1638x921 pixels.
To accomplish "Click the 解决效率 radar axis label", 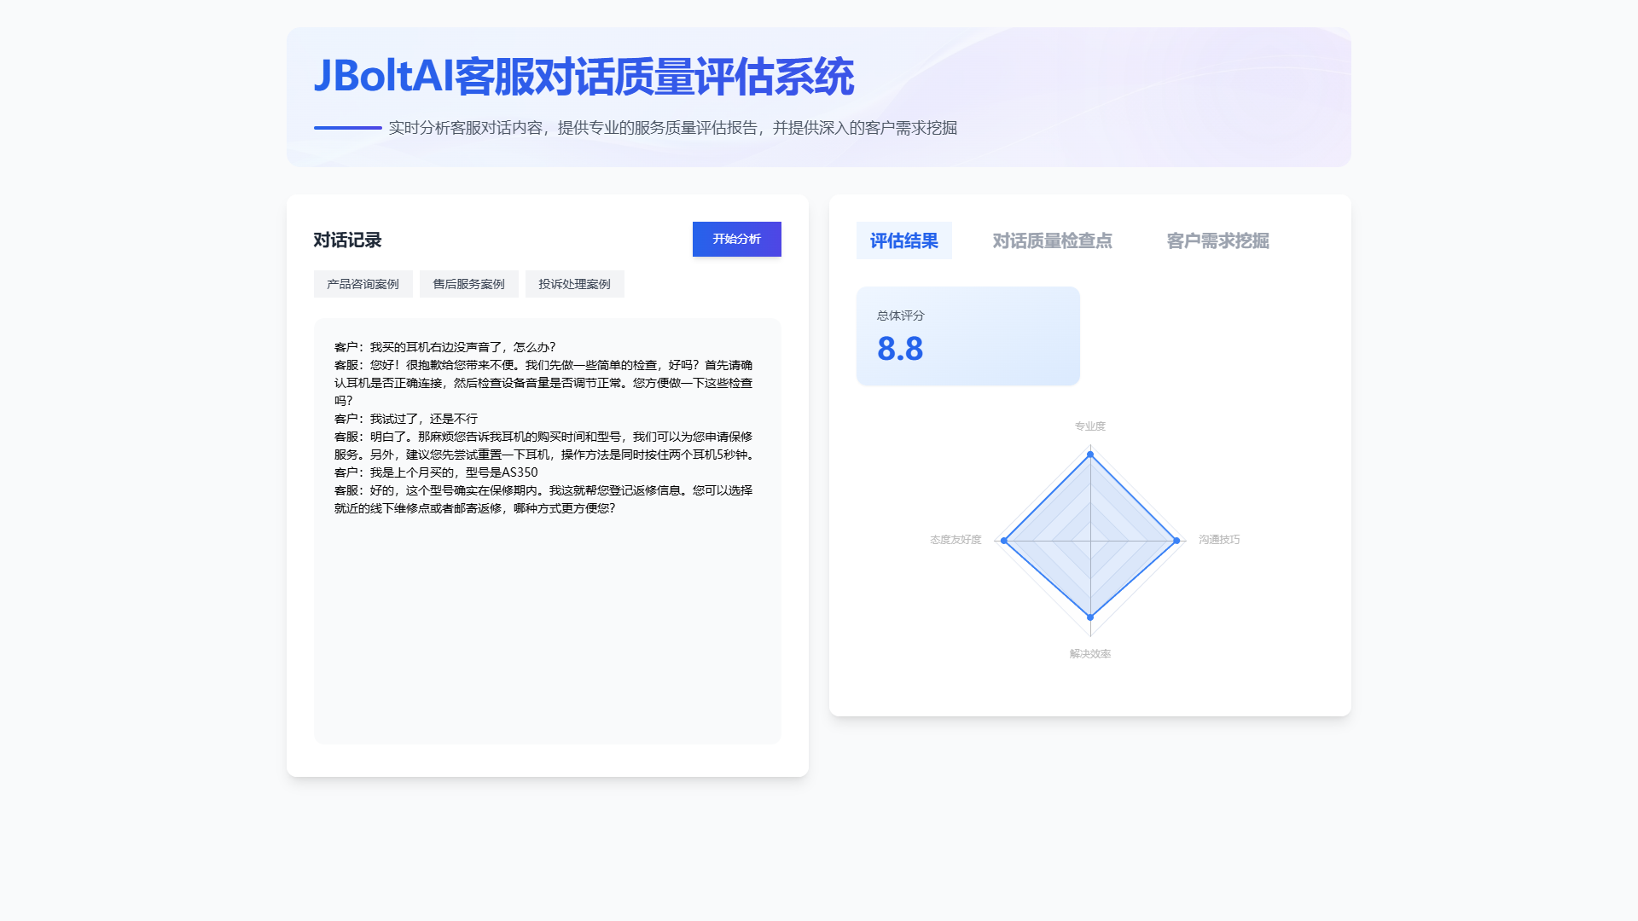I will 1089,654.
